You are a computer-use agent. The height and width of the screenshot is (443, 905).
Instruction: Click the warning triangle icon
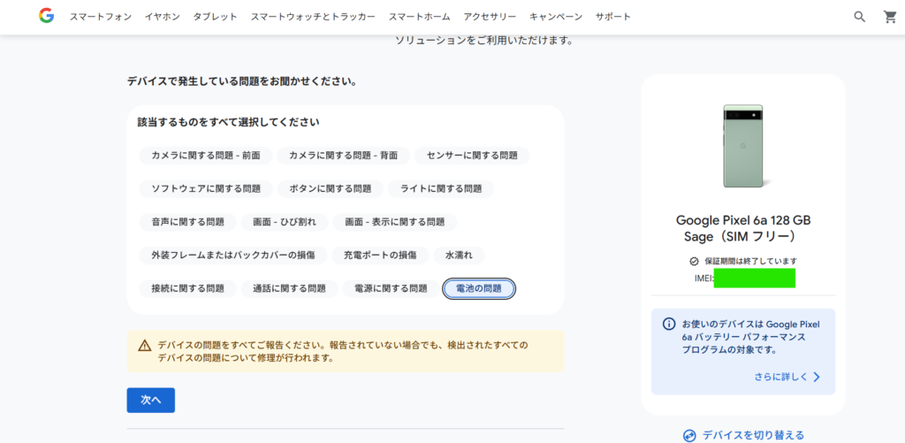pos(145,346)
